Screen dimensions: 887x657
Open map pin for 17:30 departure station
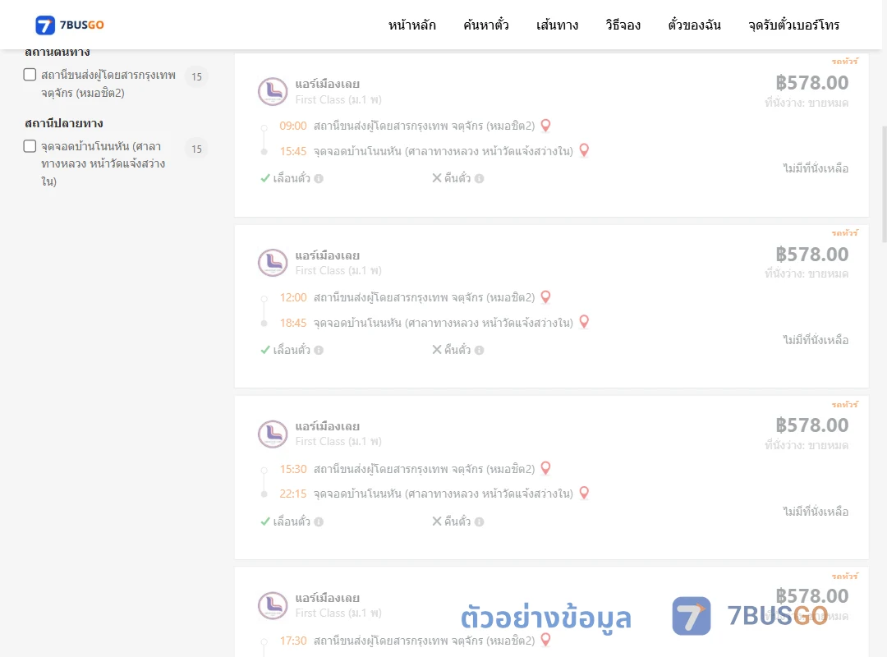coord(546,640)
